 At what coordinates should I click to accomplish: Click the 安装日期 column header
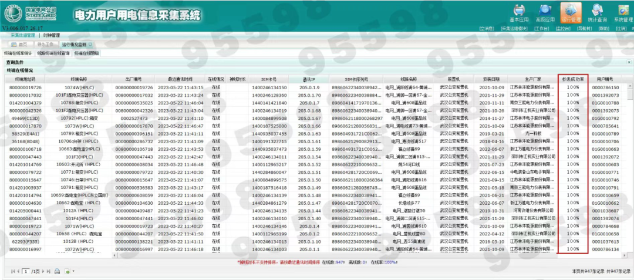click(x=491, y=79)
